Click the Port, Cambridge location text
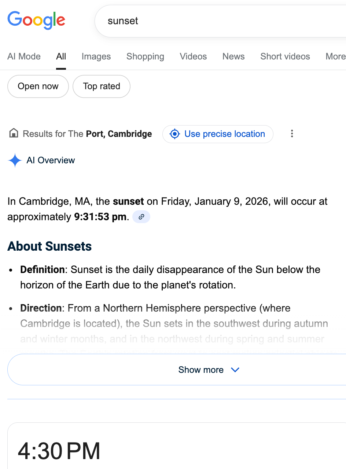Viewport: 346px width, 469px height. point(119,134)
